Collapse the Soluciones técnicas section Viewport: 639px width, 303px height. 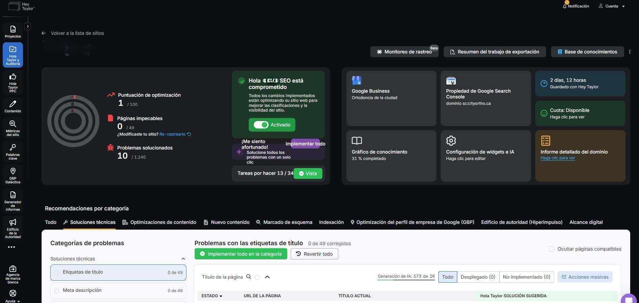click(x=183, y=259)
